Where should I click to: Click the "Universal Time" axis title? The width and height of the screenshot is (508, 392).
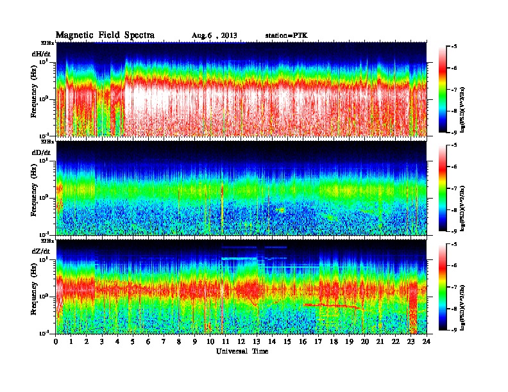(242, 351)
